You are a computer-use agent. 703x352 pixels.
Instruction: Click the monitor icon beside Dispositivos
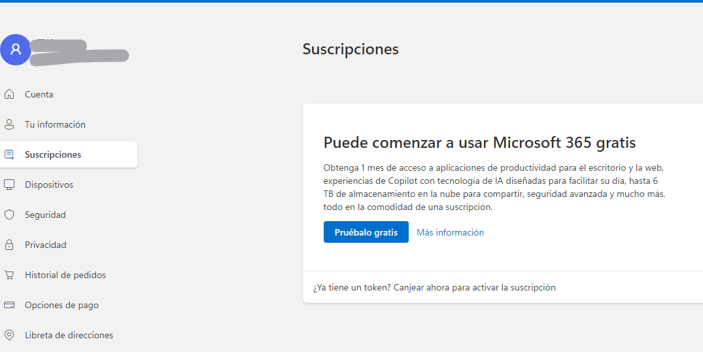(x=9, y=185)
